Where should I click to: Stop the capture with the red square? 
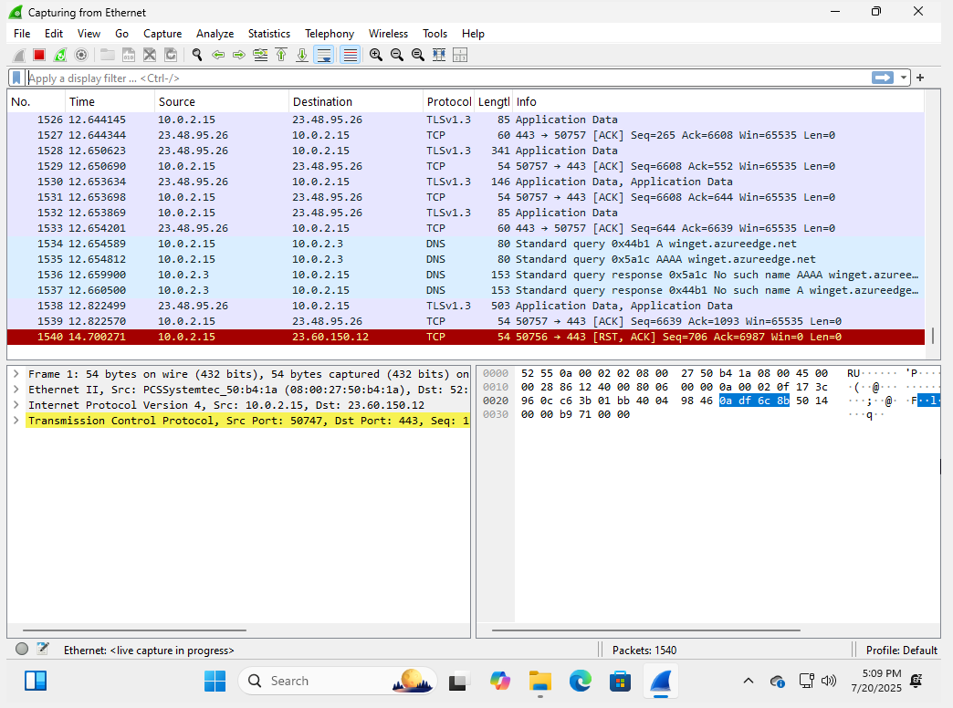point(39,56)
